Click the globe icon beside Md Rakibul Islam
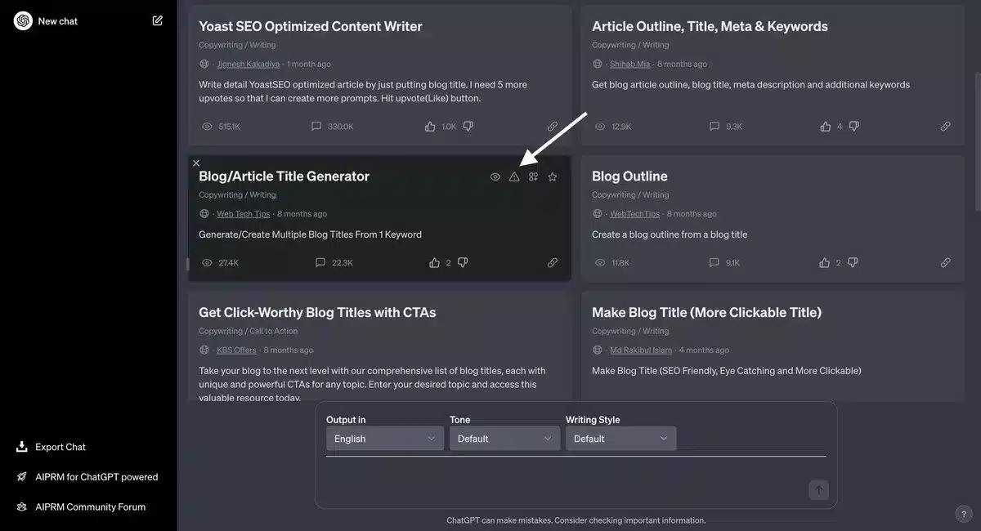Viewport: 981px width, 531px height. (x=598, y=350)
